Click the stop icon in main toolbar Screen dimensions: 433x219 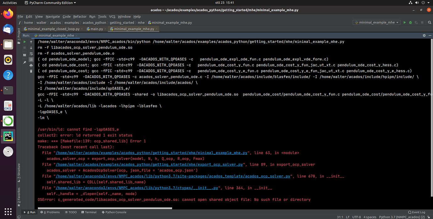422,23
